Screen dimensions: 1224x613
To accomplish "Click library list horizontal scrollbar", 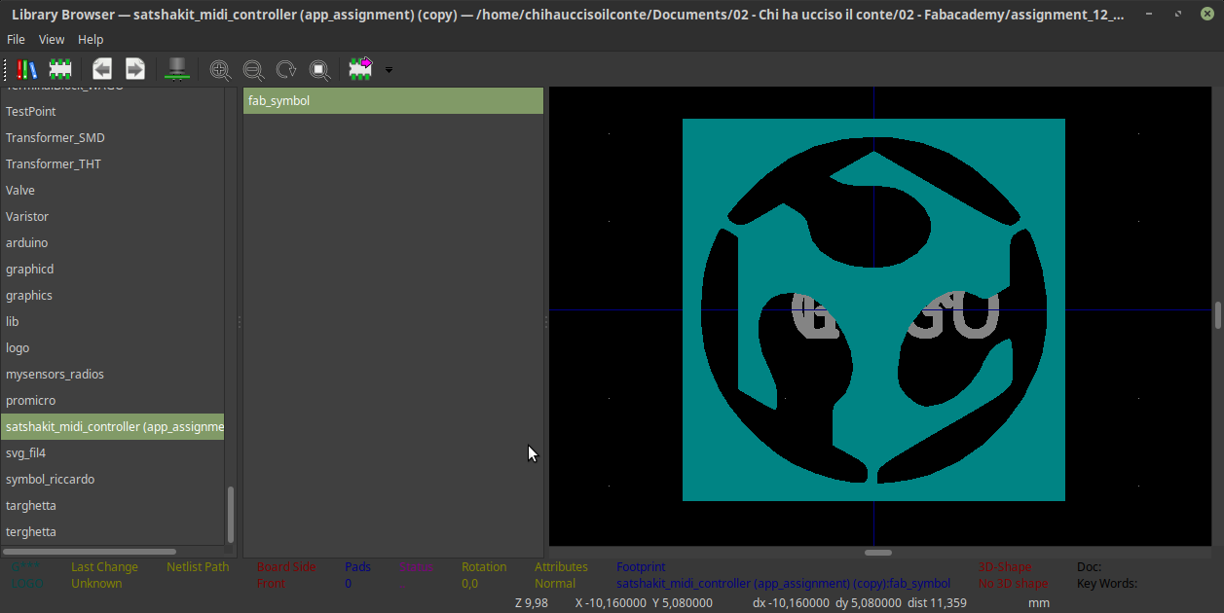I will pyautogui.click(x=91, y=552).
